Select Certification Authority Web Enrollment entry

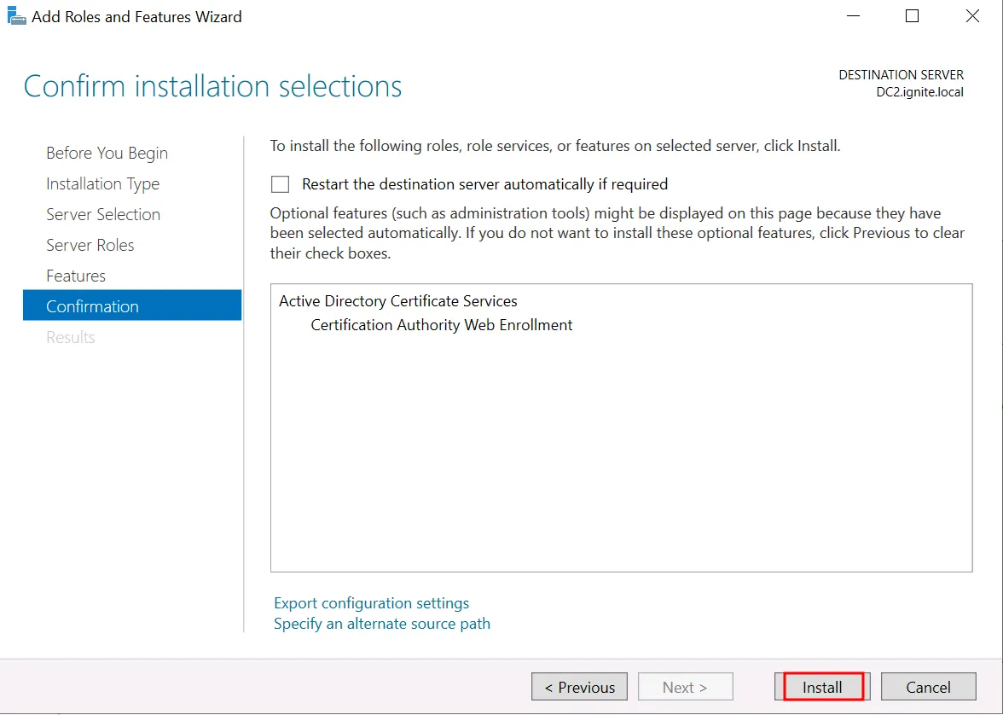(x=441, y=325)
